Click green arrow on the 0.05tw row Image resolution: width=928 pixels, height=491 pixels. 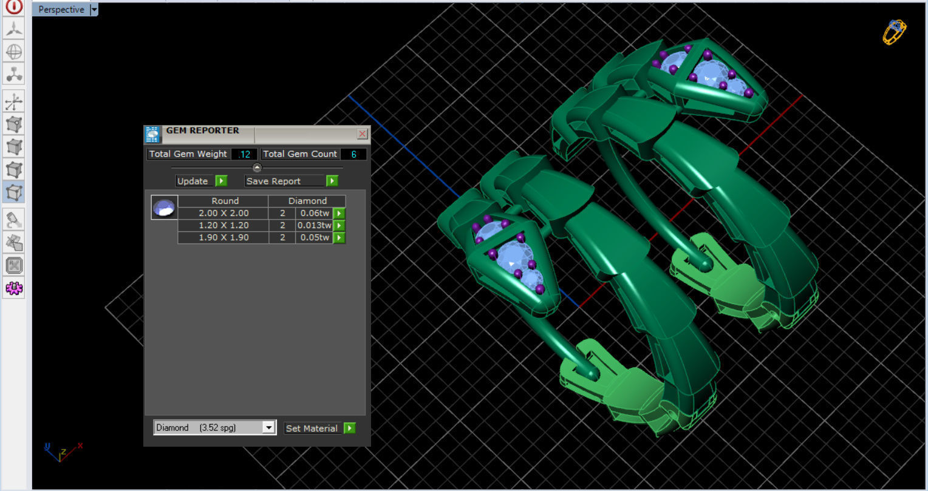coord(339,237)
